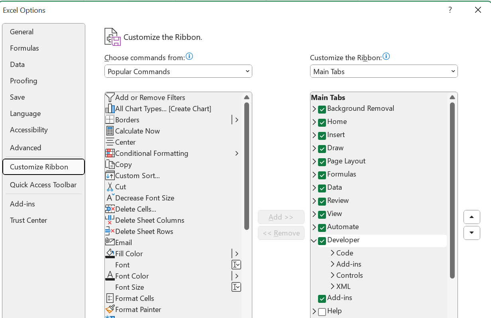Screen dimensions: 491x318
Task: Click the Delete Cells icon
Action: pos(110,209)
